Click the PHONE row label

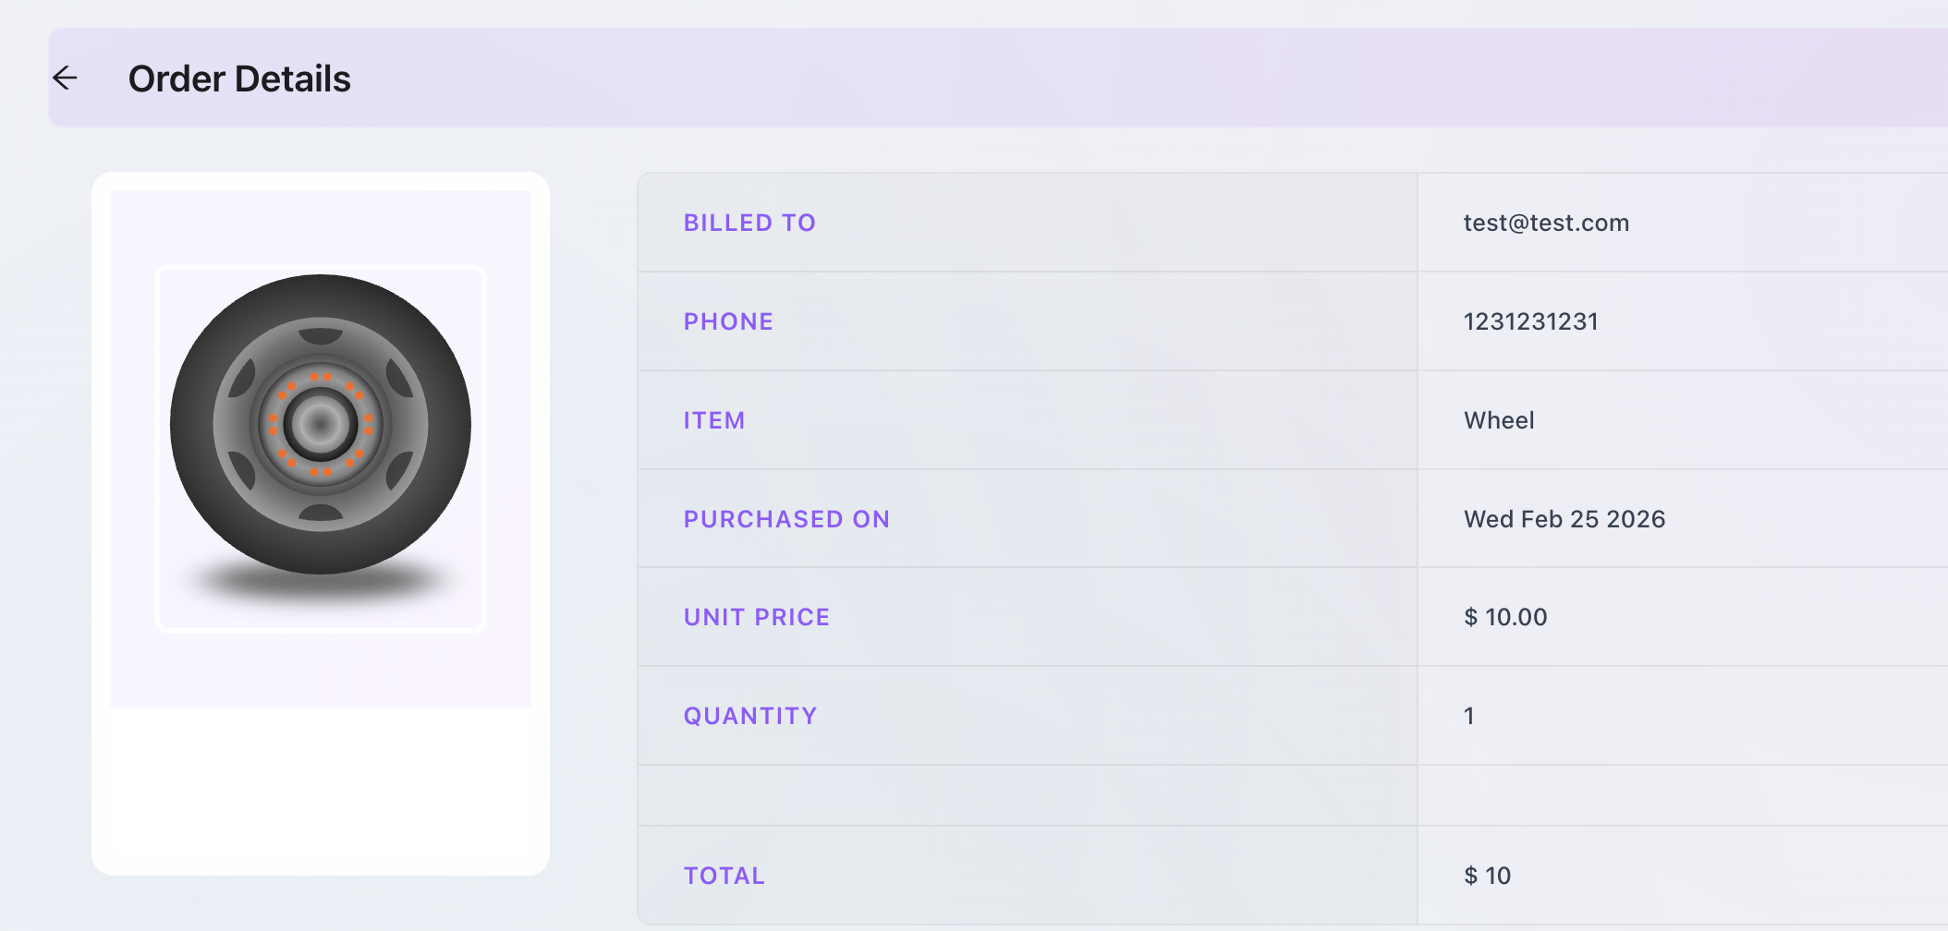tap(728, 321)
